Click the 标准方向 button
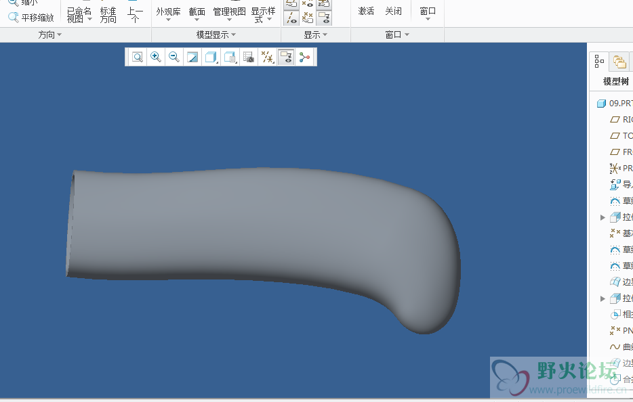This screenshot has height=402, width=633. 108,16
